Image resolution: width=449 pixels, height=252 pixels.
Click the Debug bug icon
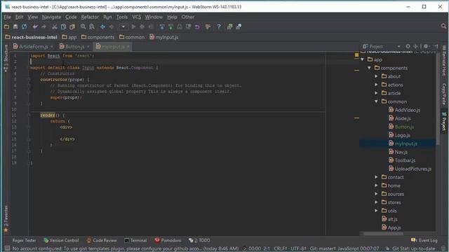click(x=142, y=27)
